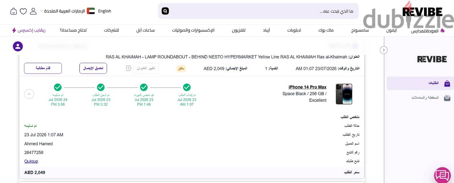
Task: Open ريفايب إكسبرس in the navigation
Action: pos(31,30)
